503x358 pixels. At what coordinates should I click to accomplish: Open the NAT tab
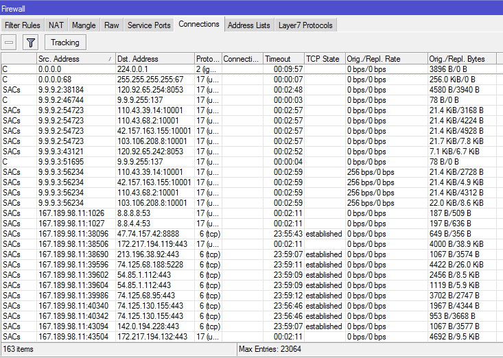click(56, 25)
